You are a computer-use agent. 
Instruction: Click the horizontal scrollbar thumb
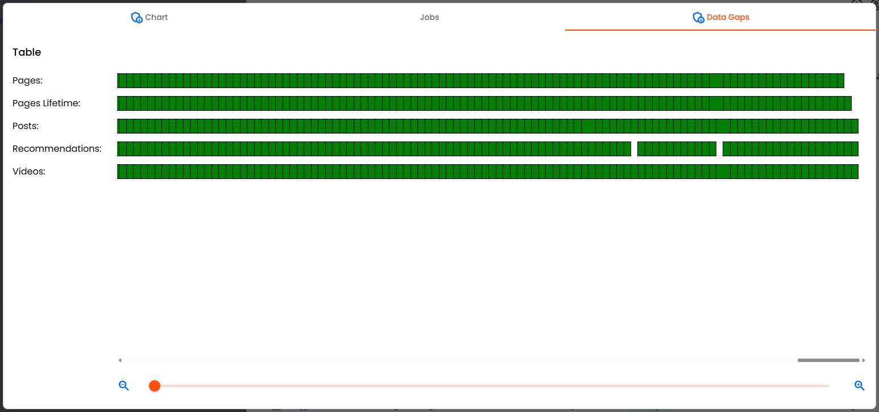point(828,360)
